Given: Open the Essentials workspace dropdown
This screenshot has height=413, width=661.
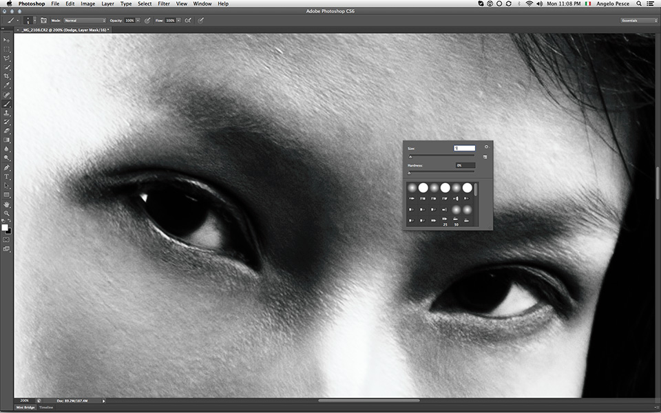Looking at the screenshot, I should point(639,20).
